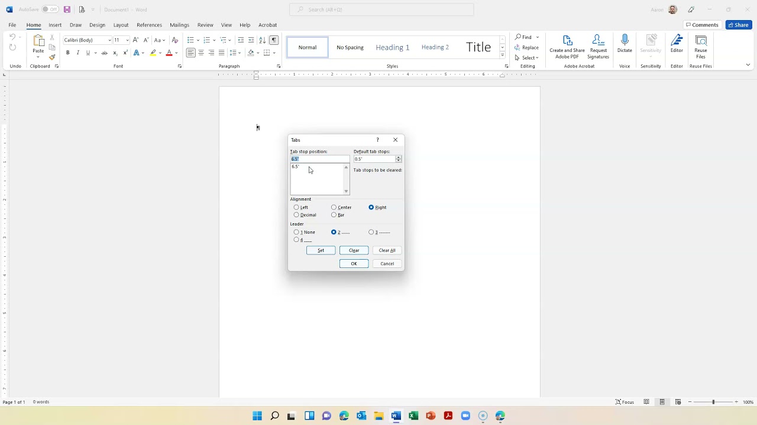
Task: Open the font name dropdown
Action: (x=109, y=40)
